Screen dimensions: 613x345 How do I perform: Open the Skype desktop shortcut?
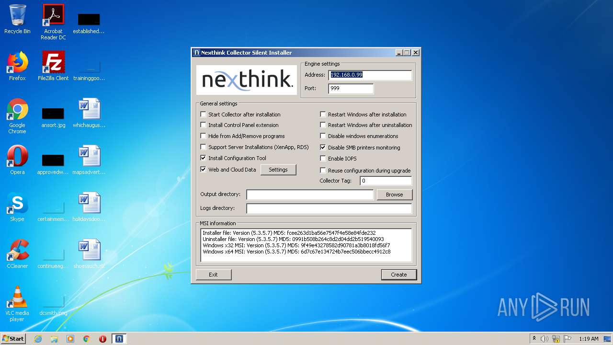click(17, 207)
